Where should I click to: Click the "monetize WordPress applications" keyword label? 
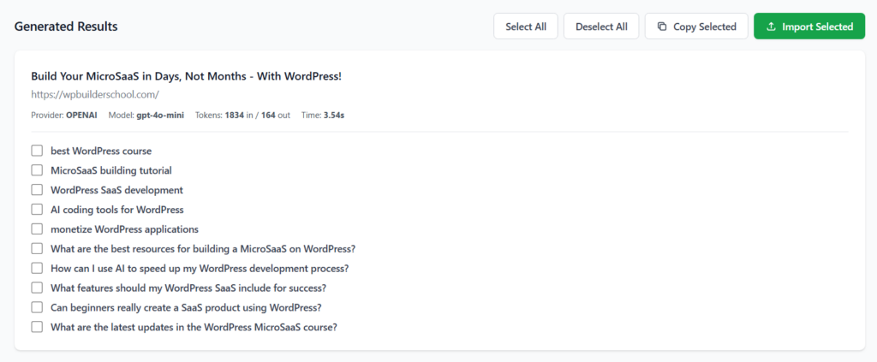pos(124,229)
